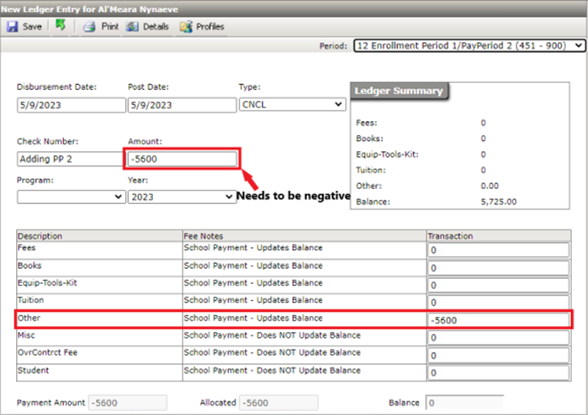588x415 pixels.
Task: Open the Program dropdown
Action: pyautogui.click(x=71, y=197)
